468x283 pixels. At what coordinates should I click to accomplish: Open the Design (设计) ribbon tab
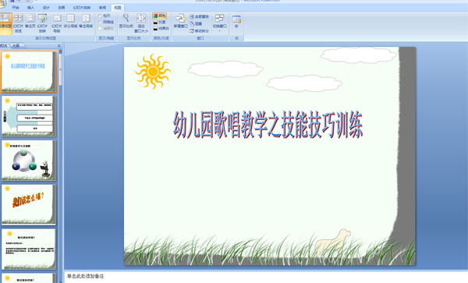point(46,8)
